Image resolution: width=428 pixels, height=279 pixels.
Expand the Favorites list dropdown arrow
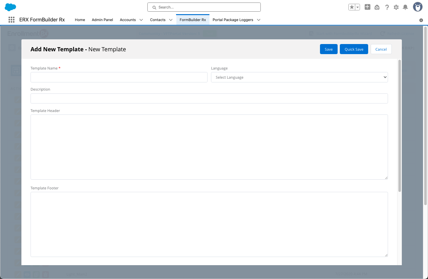point(357,7)
